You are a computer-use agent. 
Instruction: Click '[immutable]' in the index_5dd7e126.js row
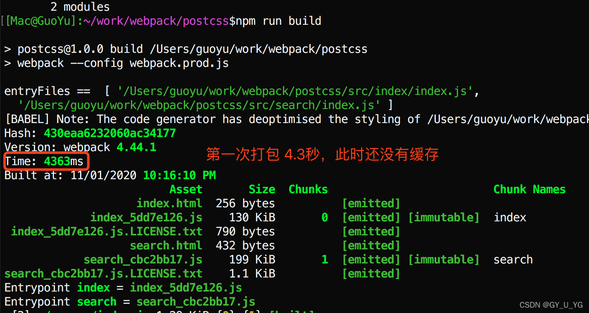(x=444, y=218)
